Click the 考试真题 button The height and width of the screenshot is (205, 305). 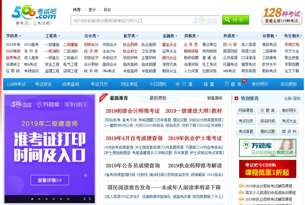click(x=246, y=131)
